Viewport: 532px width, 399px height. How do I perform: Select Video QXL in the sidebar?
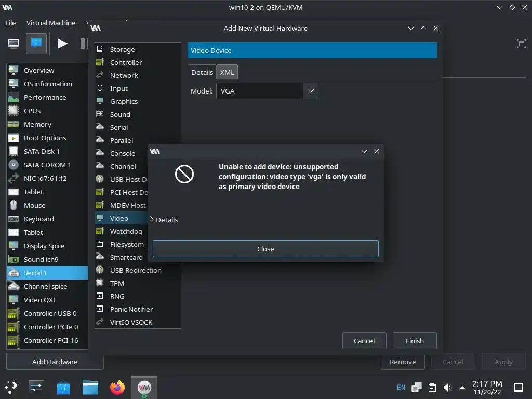(x=47, y=300)
